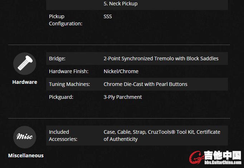This screenshot has width=244, height=168.
Task: Select the Nickel/Chrome value
Action: click(x=121, y=71)
